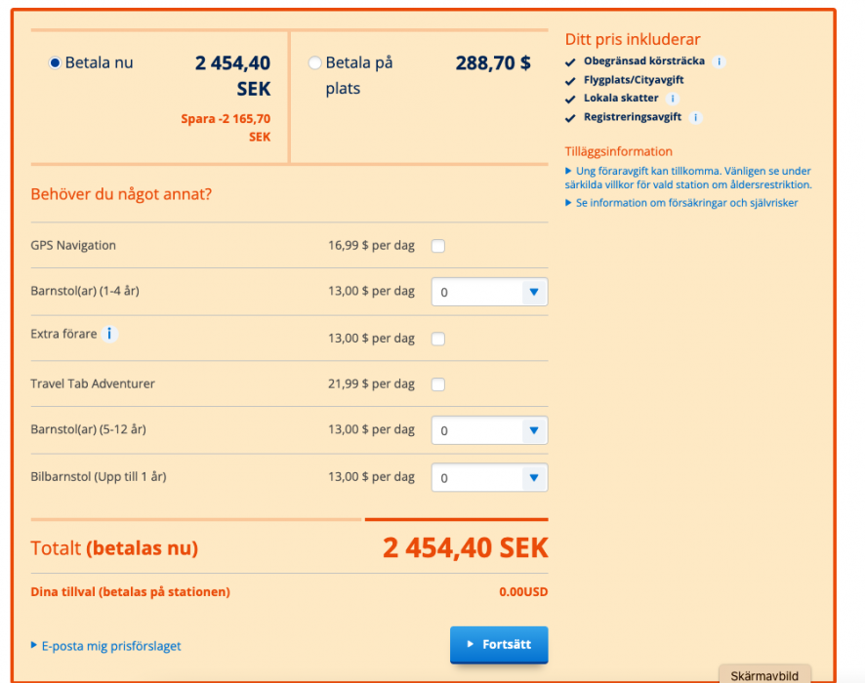Select the Betala på plats option

[314, 63]
